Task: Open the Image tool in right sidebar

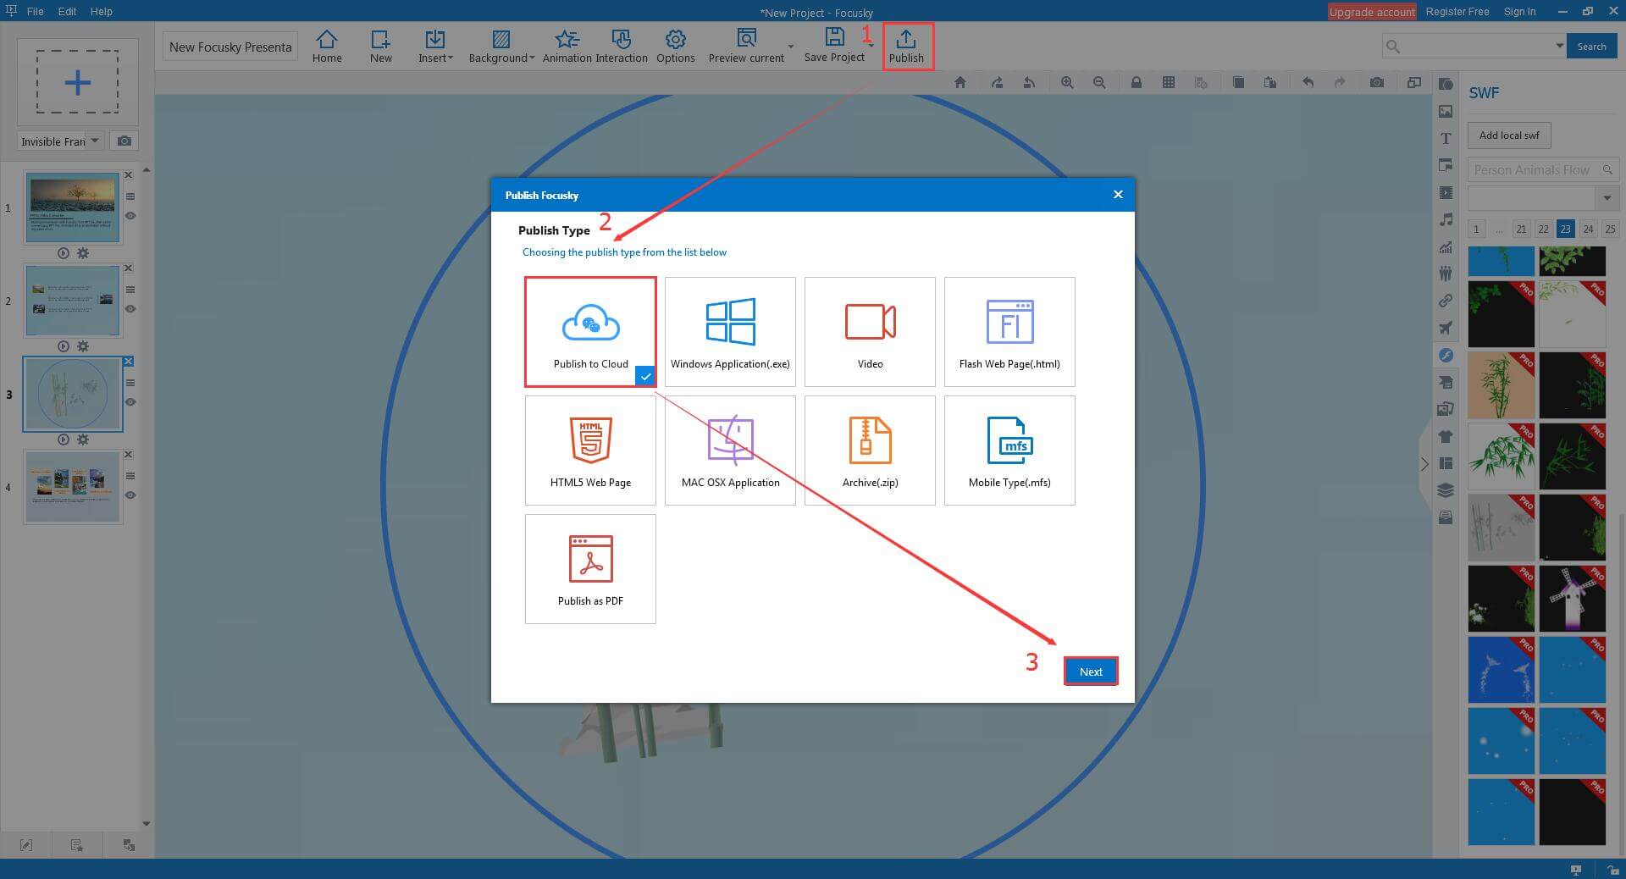Action: click(x=1446, y=111)
